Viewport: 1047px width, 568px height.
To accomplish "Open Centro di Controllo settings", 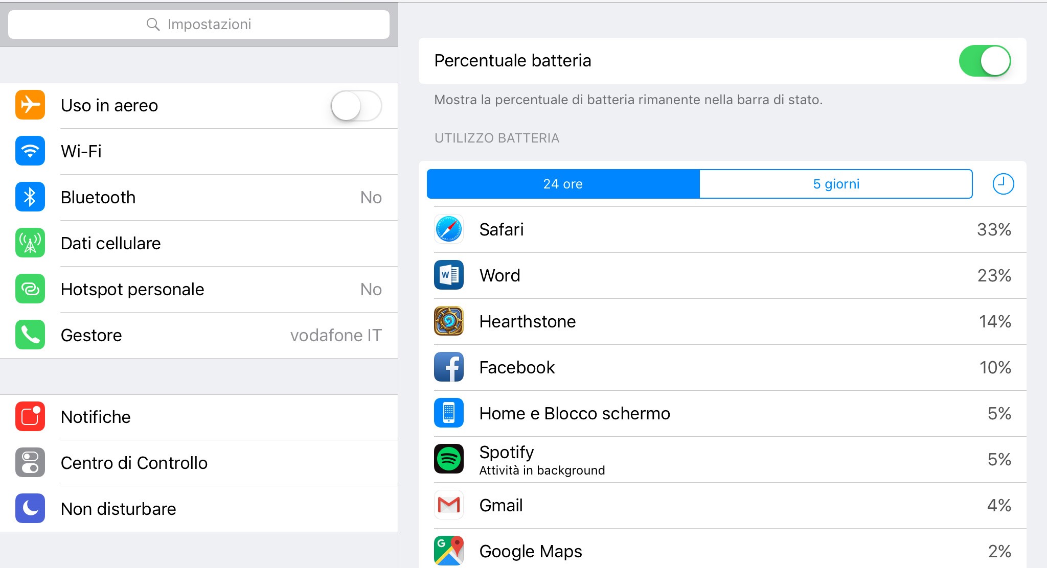I will point(199,463).
